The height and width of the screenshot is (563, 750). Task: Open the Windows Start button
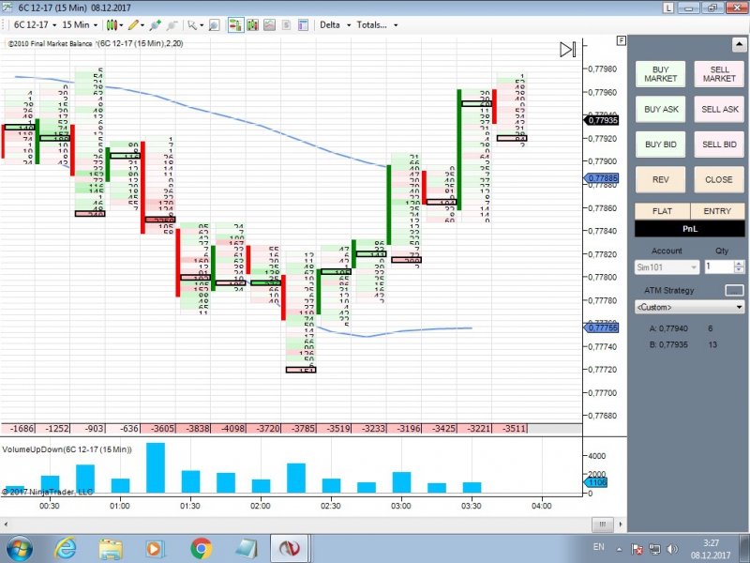[20, 549]
